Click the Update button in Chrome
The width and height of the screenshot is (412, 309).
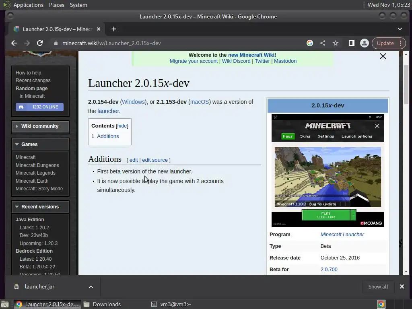[x=385, y=43]
